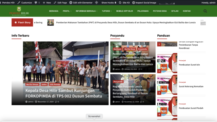
Task: Click Show Hooks in admin bar
Action: coord(109,3)
